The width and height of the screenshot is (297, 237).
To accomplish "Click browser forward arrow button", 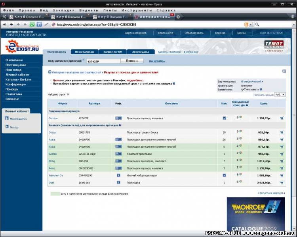I will click(x=18, y=24).
